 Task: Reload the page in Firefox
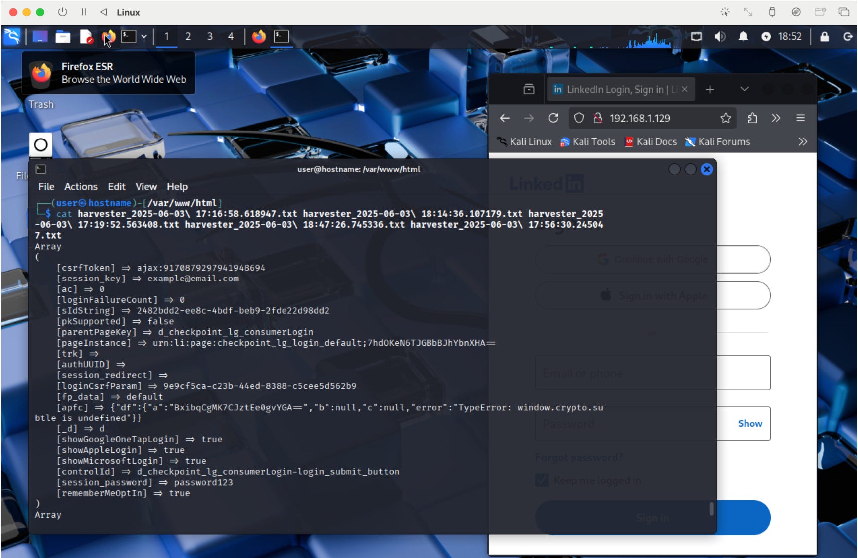click(x=553, y=118)
